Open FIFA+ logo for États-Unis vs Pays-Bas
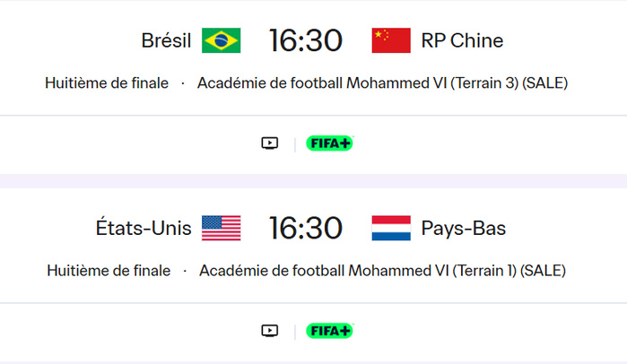The width and height of the screenshot is (627, 364). [x=330, y=331]
